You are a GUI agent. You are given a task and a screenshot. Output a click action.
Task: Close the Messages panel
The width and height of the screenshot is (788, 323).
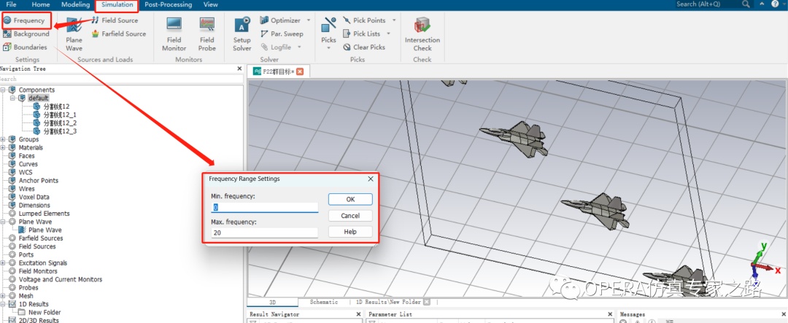tap(784, 314)
